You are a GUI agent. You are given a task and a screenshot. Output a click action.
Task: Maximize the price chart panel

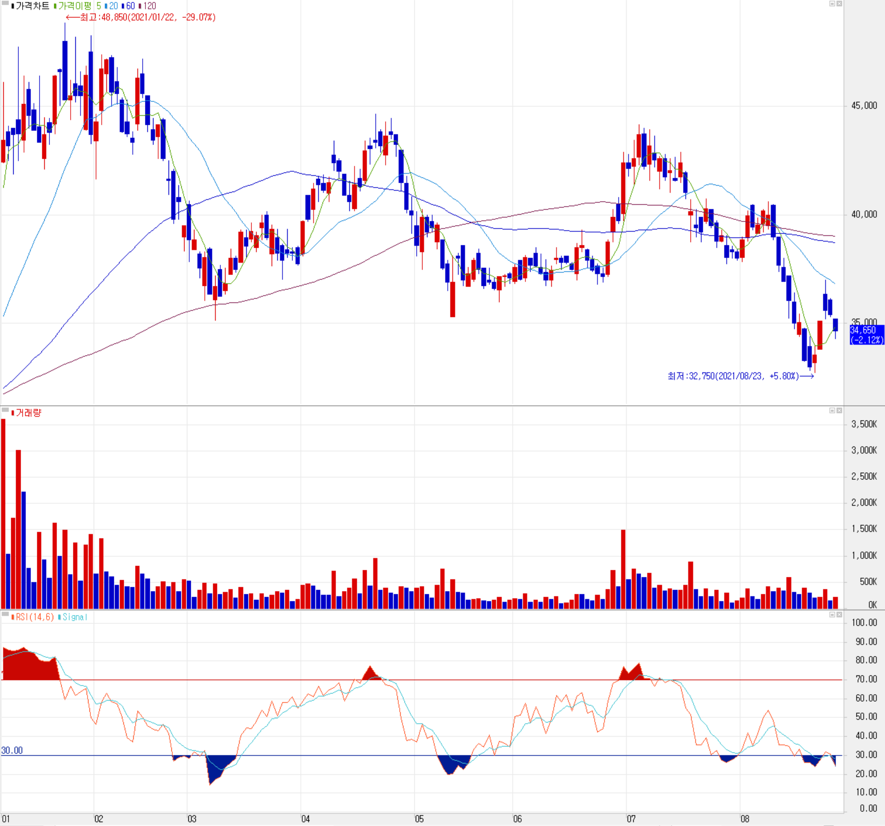(x=832, y=4)
